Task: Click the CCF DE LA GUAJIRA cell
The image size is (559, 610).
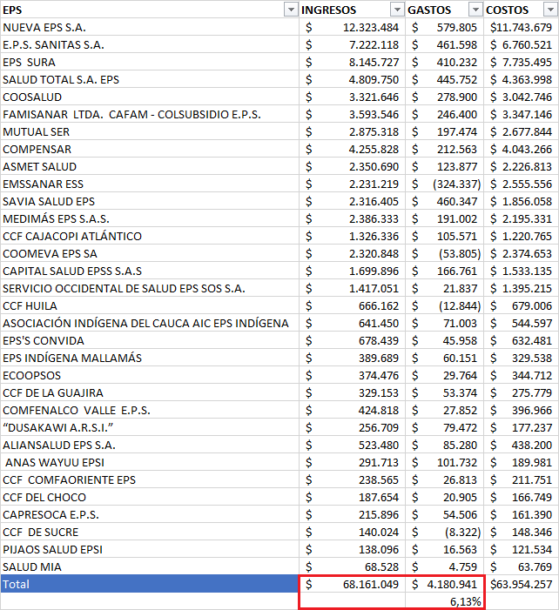Action: tap(150, 392)
